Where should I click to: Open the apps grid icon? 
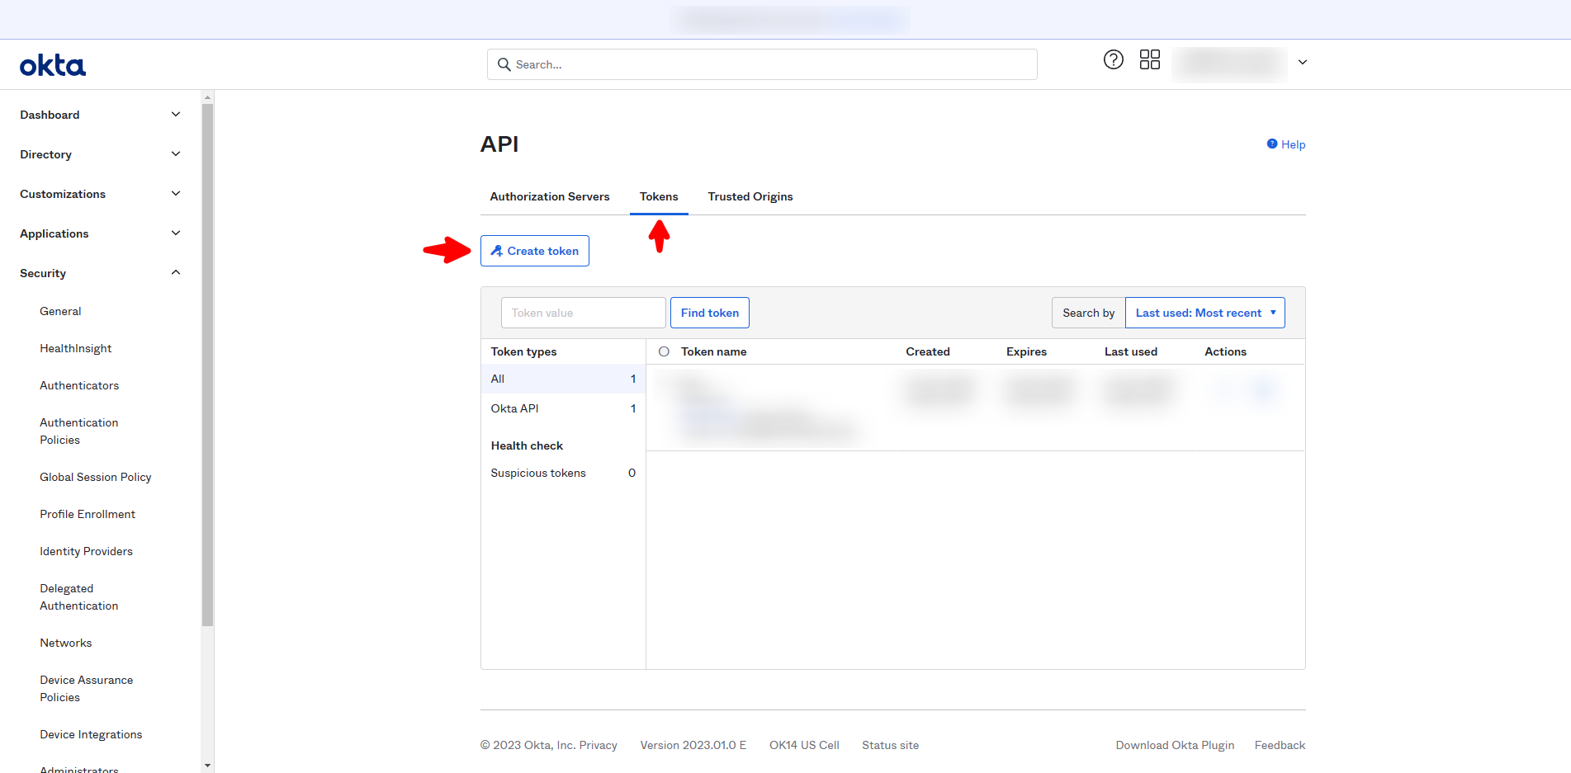[1150, 59]
